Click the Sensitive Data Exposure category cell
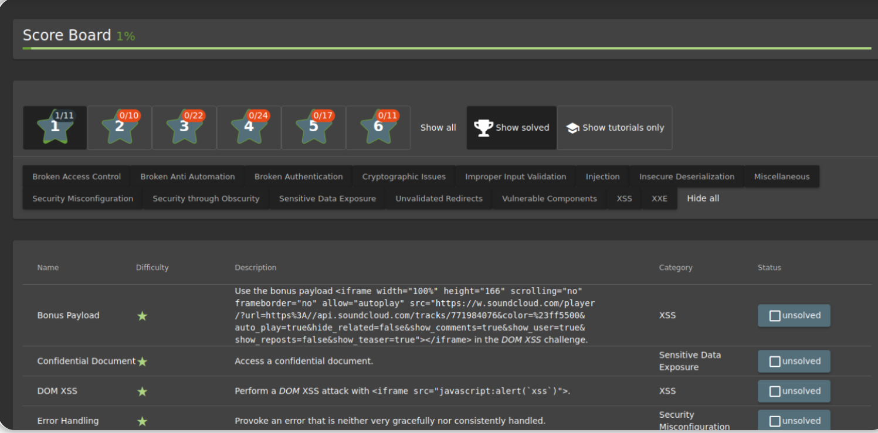The width and height of the screenshot is (878, 433). tap(690, 361)
